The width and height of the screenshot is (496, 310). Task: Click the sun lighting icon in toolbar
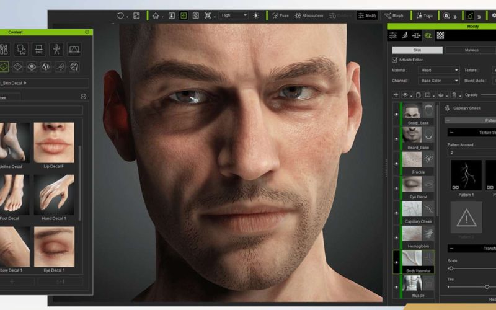pyautogui.click(x=255, y=15)
